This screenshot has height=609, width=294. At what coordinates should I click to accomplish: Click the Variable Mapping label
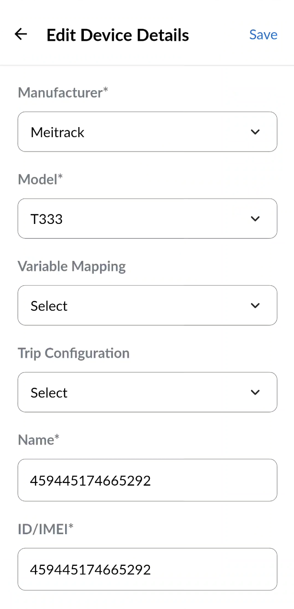click(72, 266)
